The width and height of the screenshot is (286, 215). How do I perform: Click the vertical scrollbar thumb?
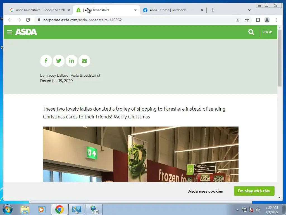coord(280,58)
